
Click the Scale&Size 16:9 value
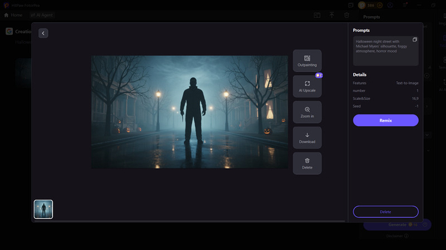click(x=415, y=98)
